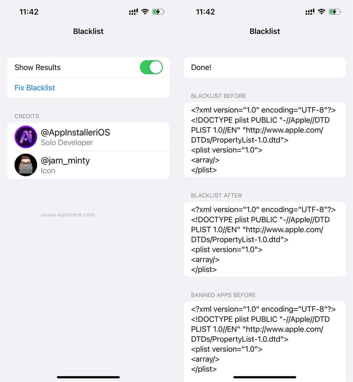Tap the charging battery icon on the left screen

pos(158,12)
